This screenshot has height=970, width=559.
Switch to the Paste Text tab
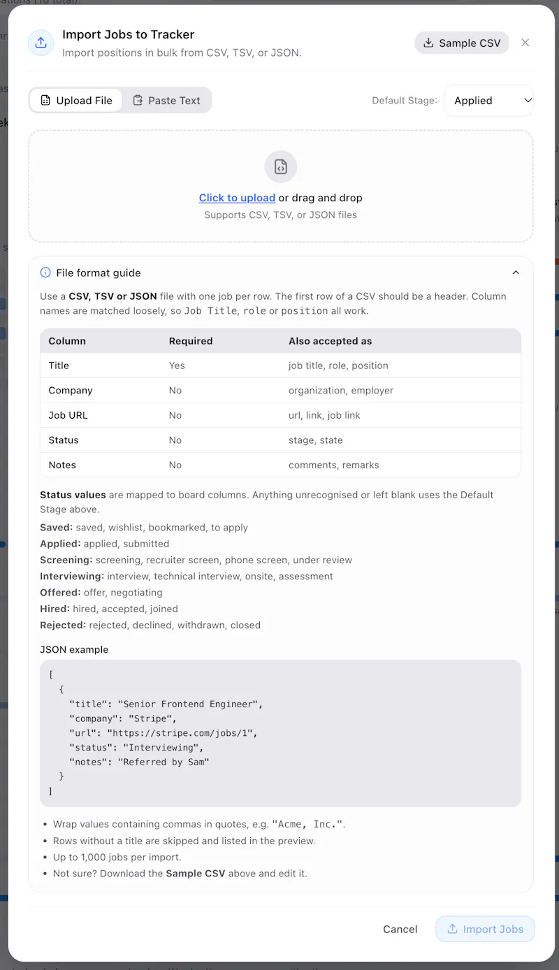[166, 100]
